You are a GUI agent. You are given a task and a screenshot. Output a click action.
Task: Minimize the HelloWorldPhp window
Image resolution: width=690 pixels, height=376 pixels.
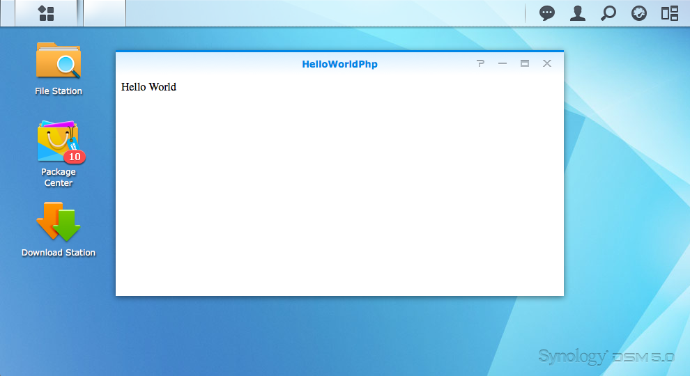coord(503,63)
